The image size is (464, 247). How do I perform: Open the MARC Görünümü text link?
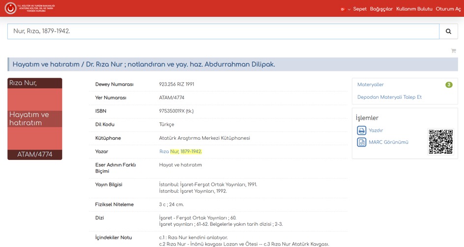(x=388, y=142)
